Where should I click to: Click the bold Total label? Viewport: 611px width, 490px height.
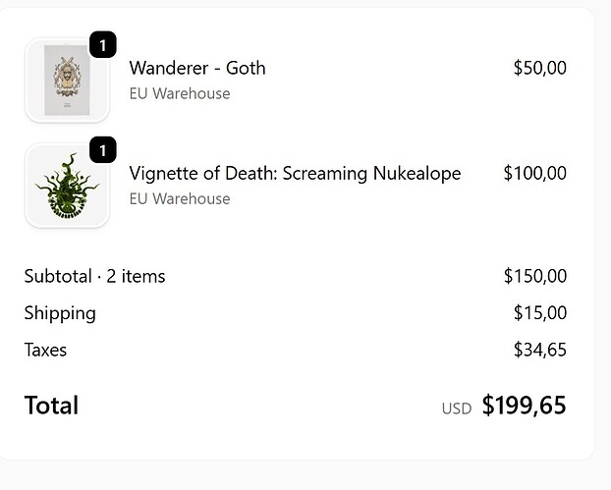point(51,406)
